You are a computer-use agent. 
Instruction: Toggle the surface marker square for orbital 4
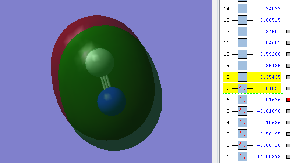(x=288, y=123)
